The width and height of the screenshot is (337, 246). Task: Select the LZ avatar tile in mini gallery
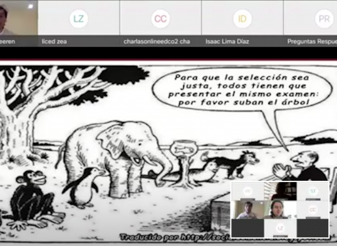tap(280, 228)
